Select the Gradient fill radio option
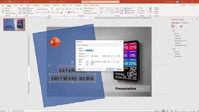199x112 pixels. [174, 39]
